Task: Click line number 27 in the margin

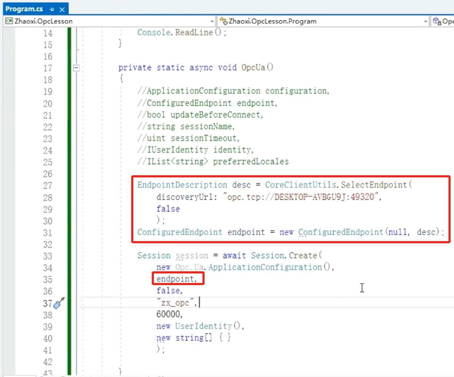Action: tap(48, 186)
